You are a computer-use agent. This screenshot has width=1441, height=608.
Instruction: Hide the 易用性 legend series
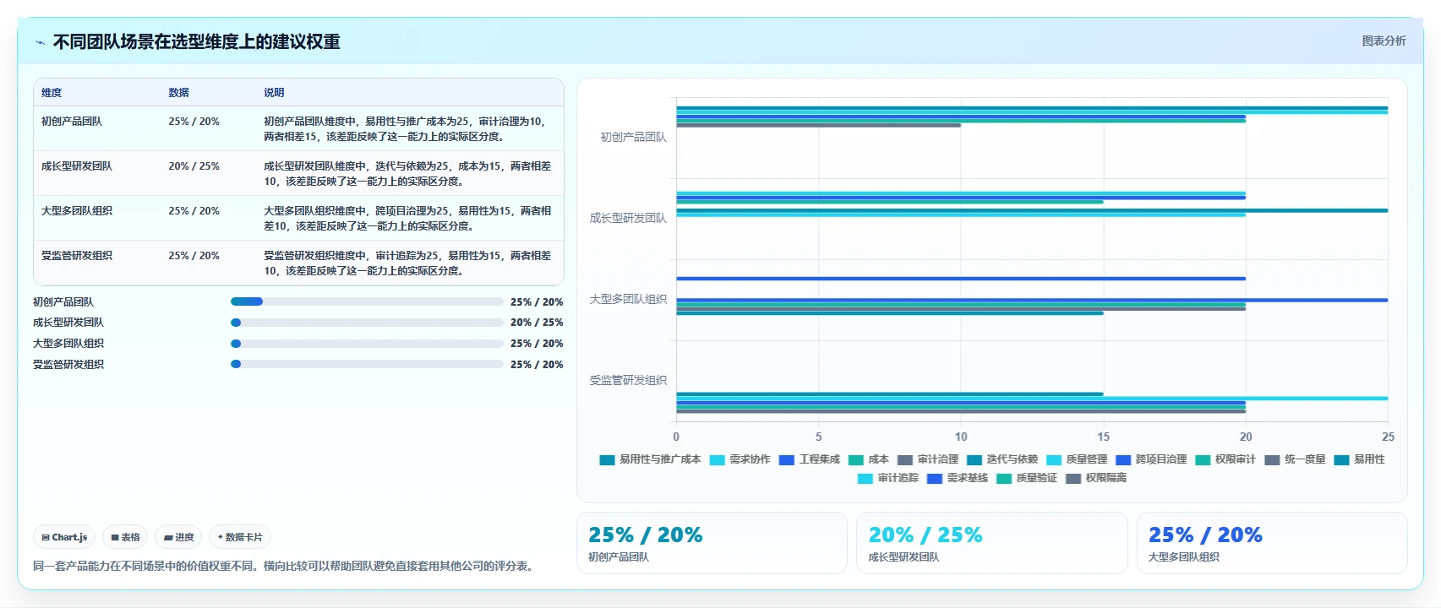(x=1358, y=459)
